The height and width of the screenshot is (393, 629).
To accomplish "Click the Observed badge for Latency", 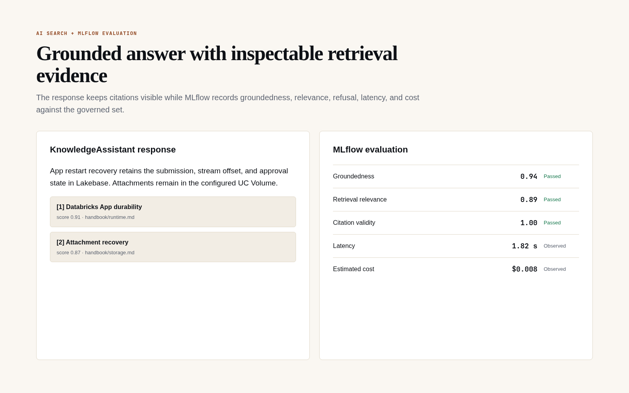I will [555, 246].
